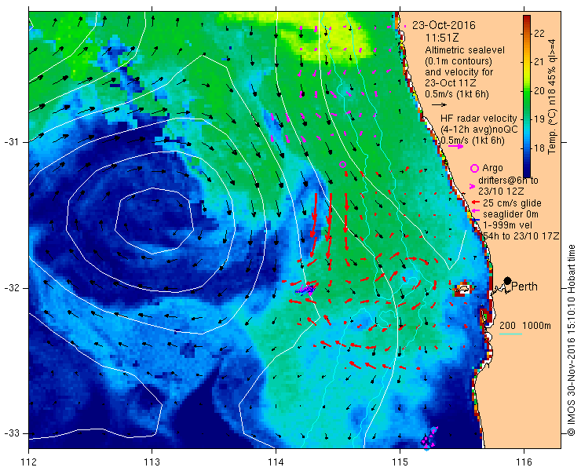Click '1-999m vel' legend text
The width and height of the screenshot is (581, 471).
tap(507, 225)
